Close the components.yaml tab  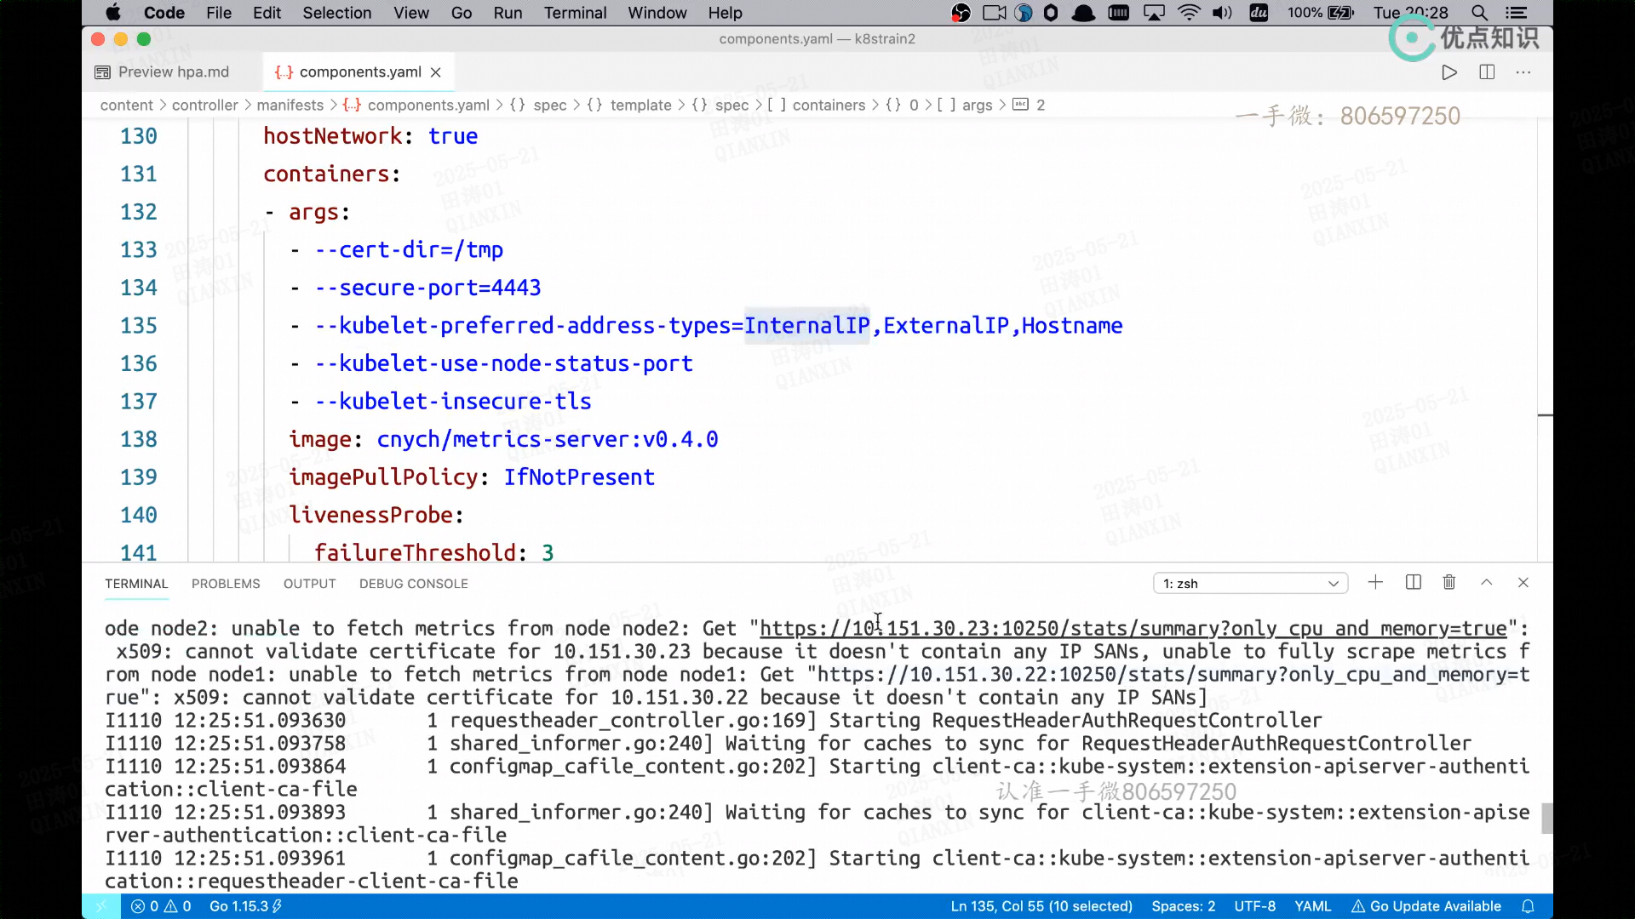coord(436,72)
